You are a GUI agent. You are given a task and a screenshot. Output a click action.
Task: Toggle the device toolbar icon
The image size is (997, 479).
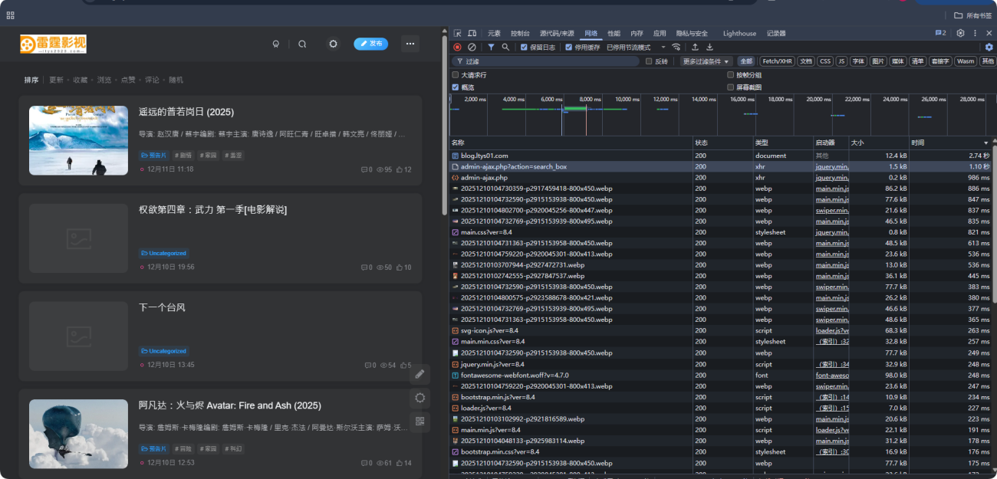pos(472,34)
